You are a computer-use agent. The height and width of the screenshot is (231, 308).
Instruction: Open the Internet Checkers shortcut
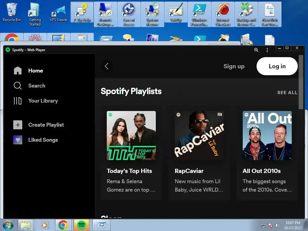(x=223, y=14)
